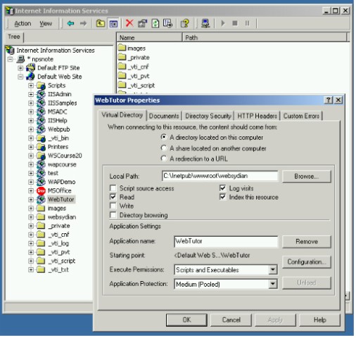Viewport: 356px width, 338px height.
Task: Select the Tree tab in left pane
Action: click(x=14, y=37)
